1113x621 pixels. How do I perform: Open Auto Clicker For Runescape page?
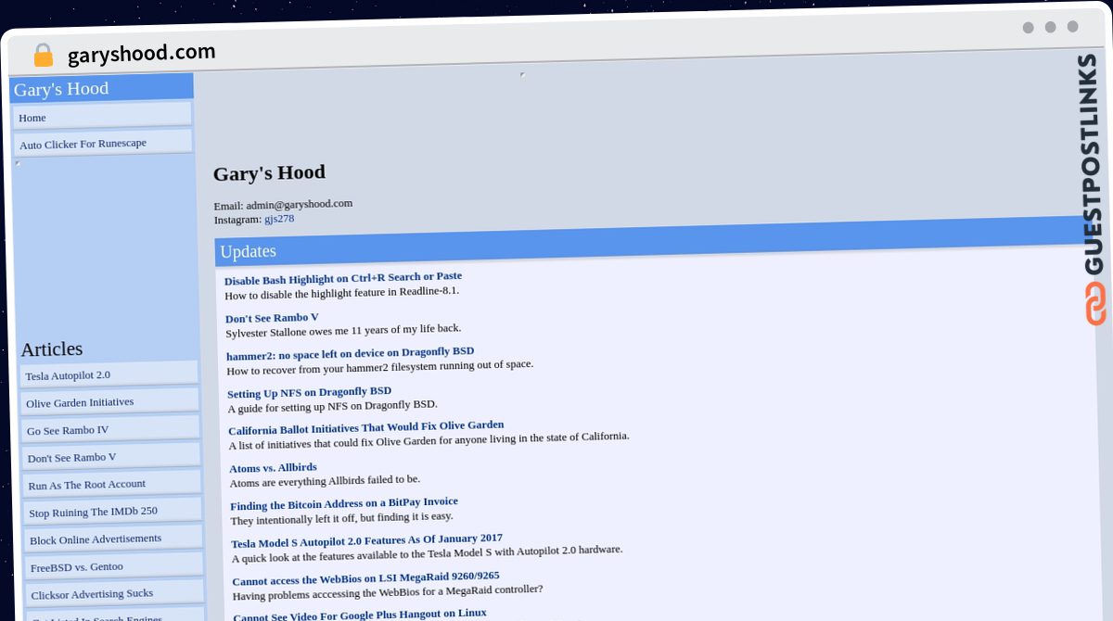tap(103, 143)
